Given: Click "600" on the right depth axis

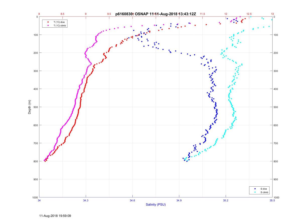Looking at the screenshot, I should point(276,125).
